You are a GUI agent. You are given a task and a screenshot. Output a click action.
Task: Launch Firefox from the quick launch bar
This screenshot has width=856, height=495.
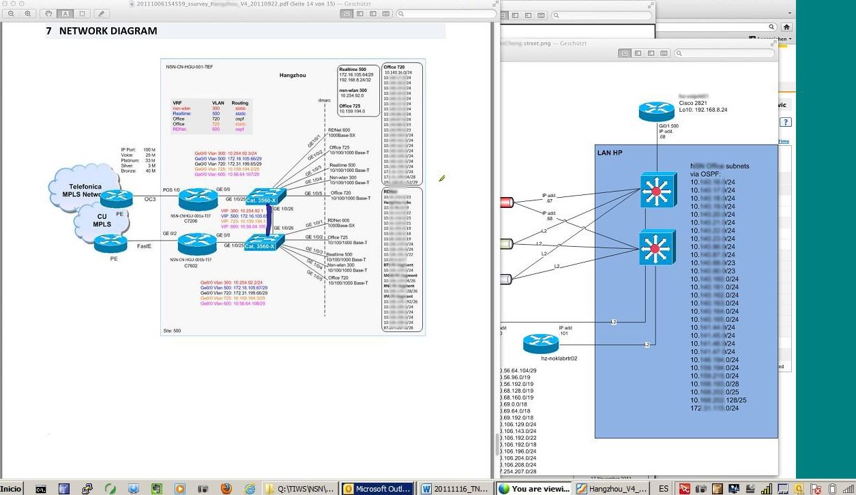(x=226, y=489)
